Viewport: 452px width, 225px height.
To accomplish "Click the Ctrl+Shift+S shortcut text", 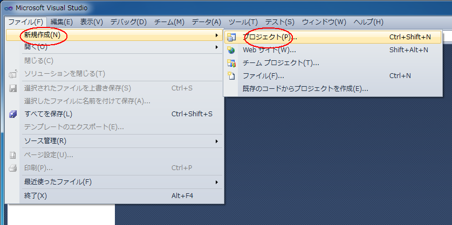I will [191, 114].
